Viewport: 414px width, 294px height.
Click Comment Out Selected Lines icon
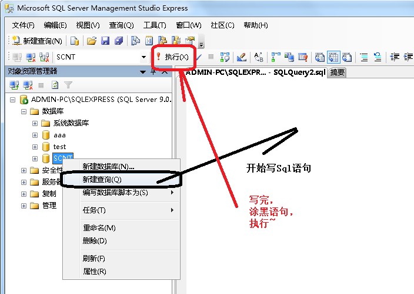[x=364, y=57]
